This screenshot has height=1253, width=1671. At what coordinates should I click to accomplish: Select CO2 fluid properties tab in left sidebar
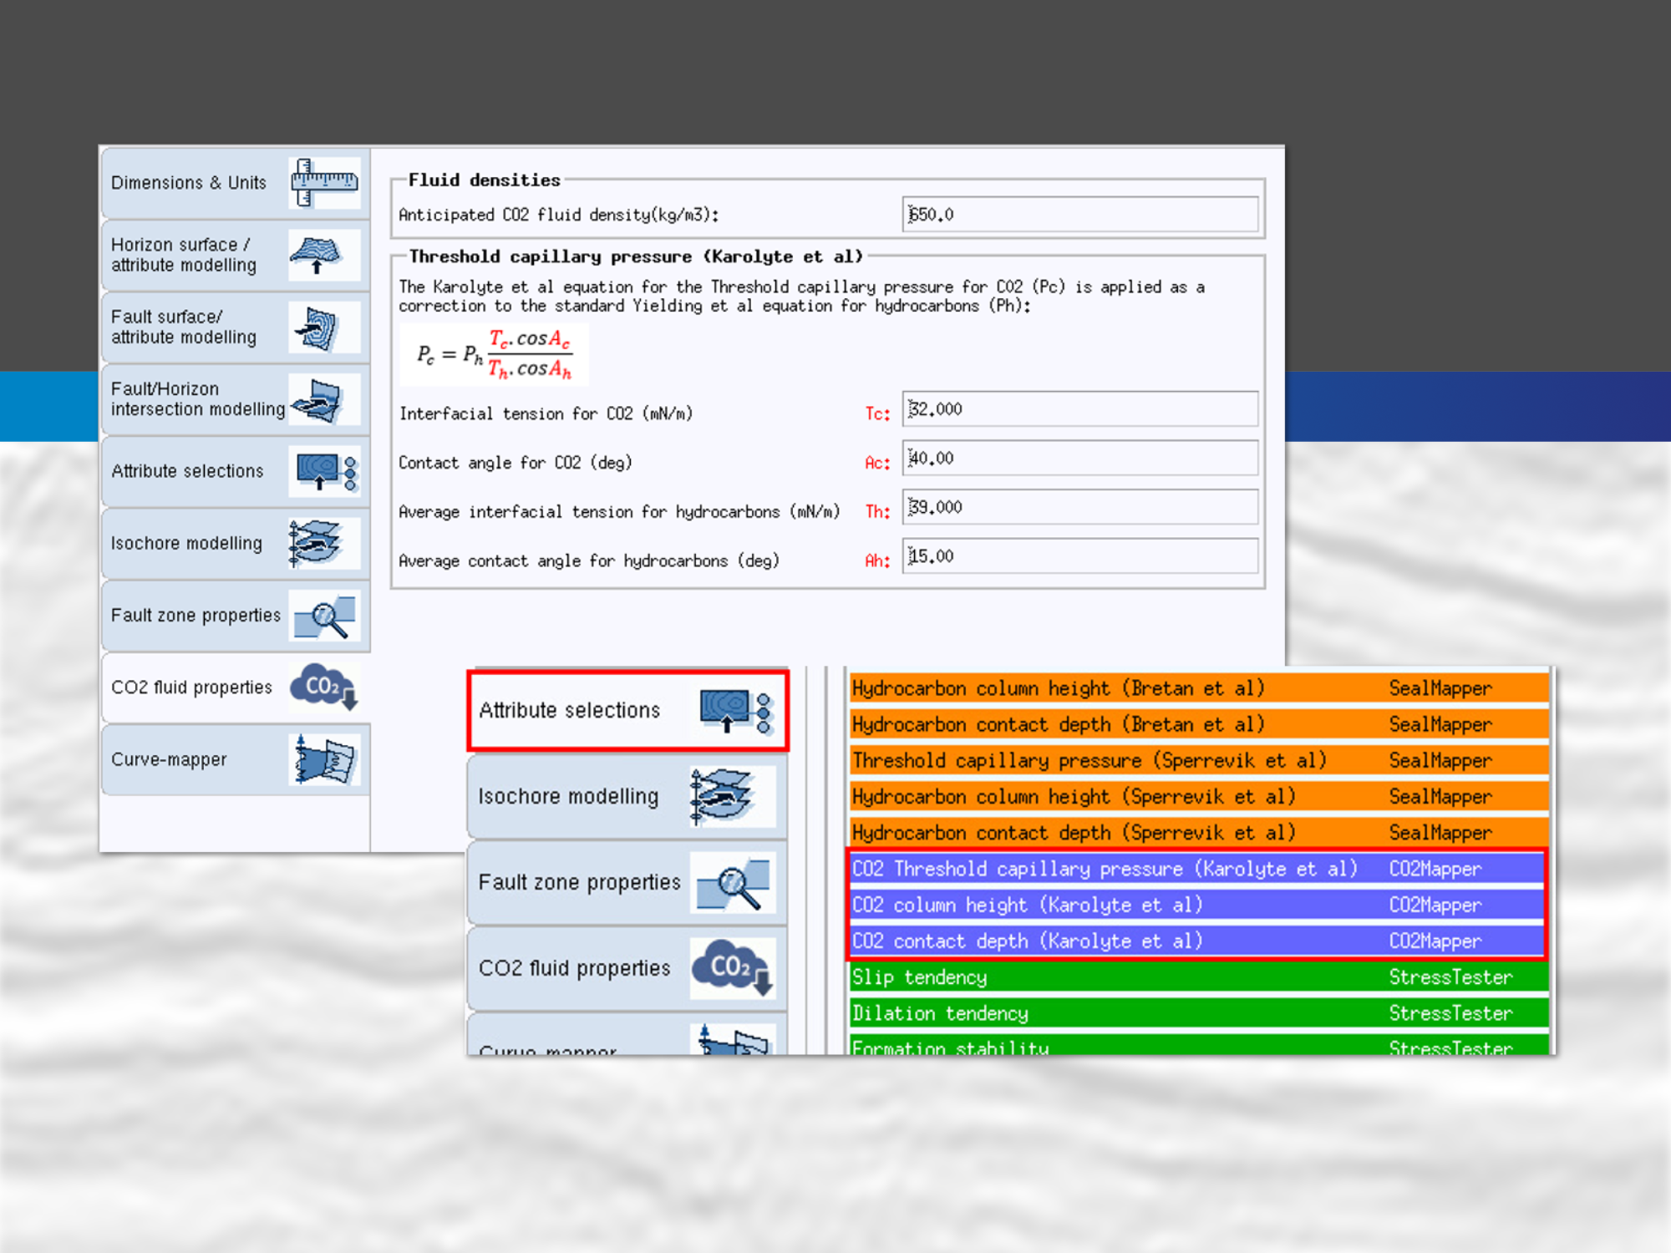tap(236, 687)
